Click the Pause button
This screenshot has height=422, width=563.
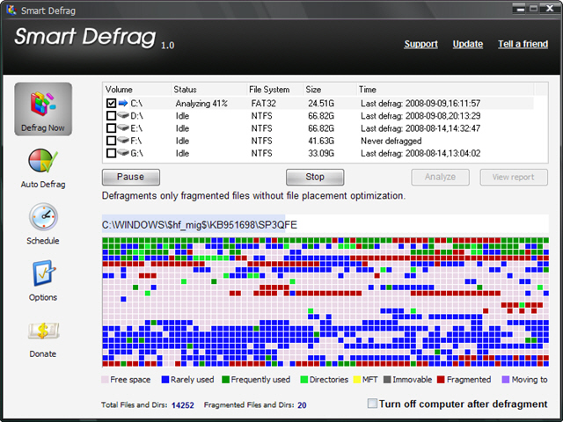(x=131, y=177)
